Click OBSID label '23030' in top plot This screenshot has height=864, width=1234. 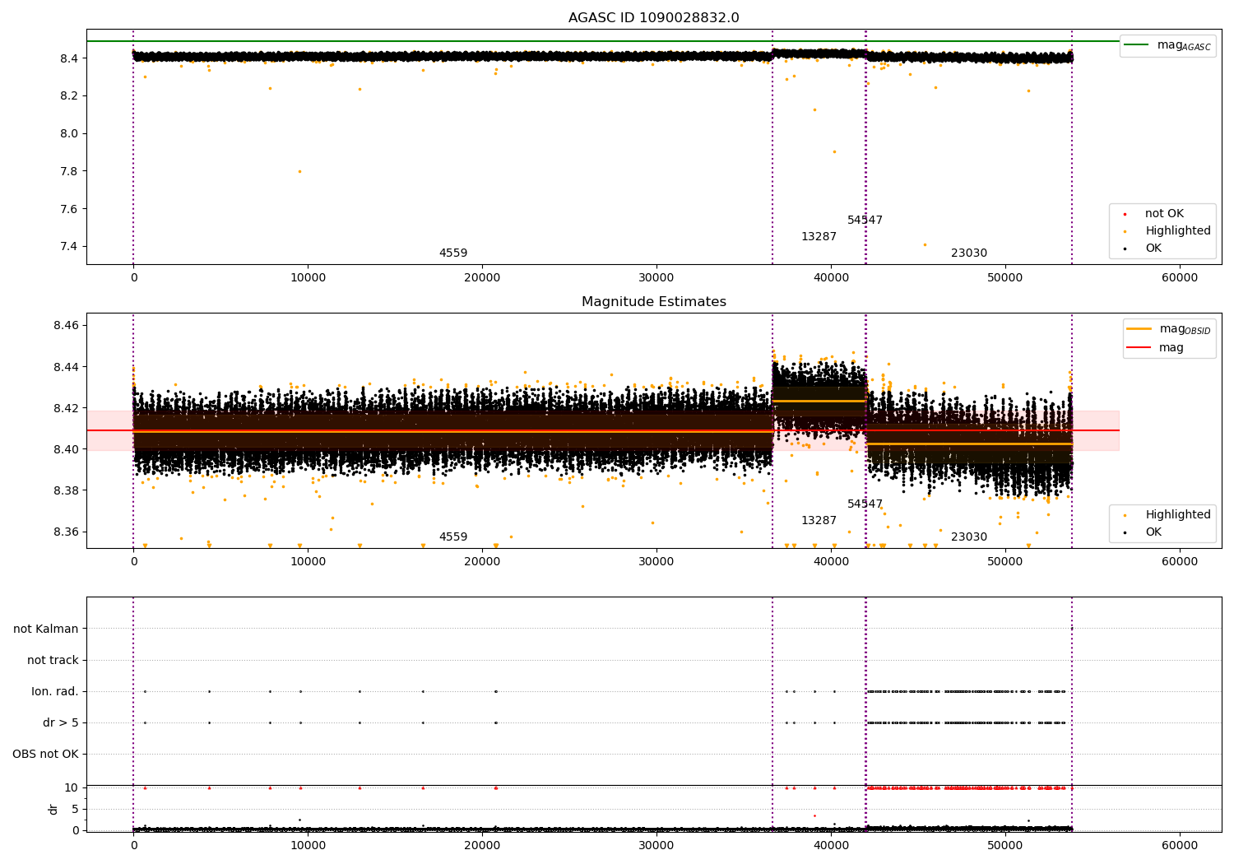[x=969, y=253]
